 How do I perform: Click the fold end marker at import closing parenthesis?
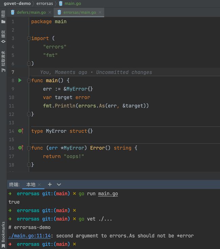[x=29, y=64]
